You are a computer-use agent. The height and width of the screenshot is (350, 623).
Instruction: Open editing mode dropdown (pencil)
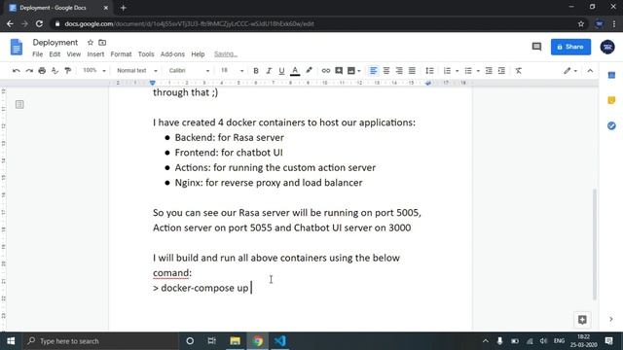(x=570, y=71)
